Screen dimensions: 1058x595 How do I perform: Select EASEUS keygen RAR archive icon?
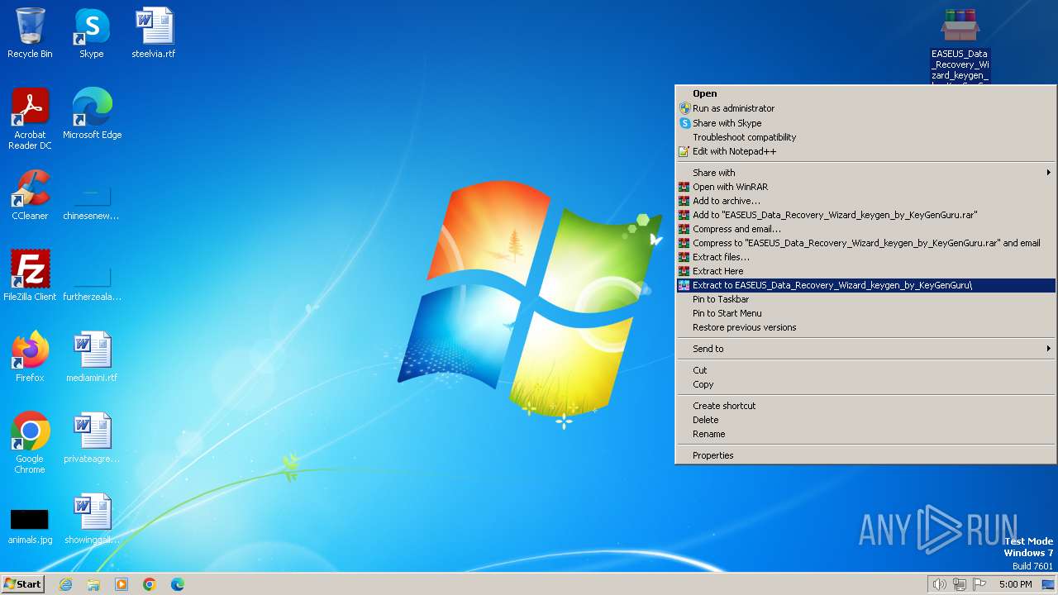click(960, 45)
